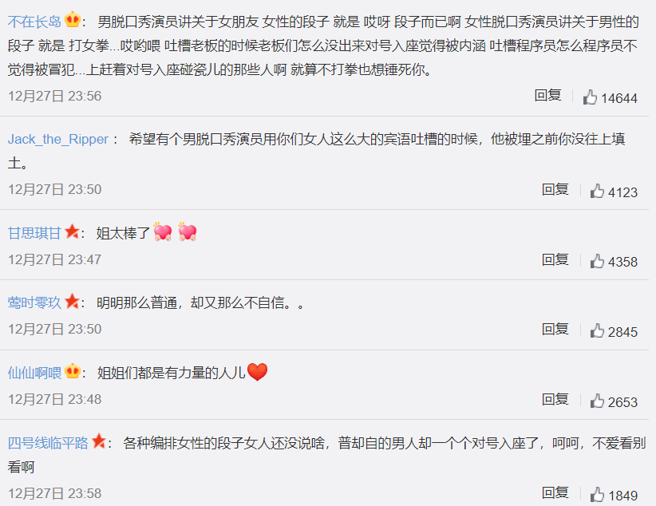
Task: Click the star badge beside 莺时零玖
Action: 73,301
